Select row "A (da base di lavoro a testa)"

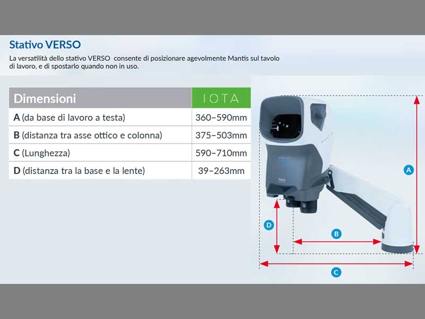point(130,117)
